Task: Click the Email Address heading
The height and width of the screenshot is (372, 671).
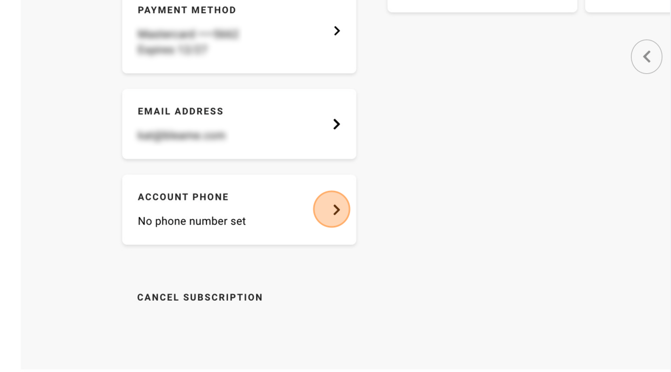Action: [181, 111]
